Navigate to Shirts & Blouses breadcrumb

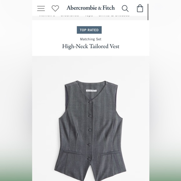(x=114, y=15)
